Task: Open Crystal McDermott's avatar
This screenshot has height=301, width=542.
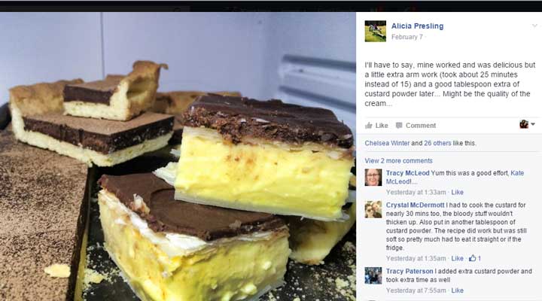Action: (x=373, y=209)
